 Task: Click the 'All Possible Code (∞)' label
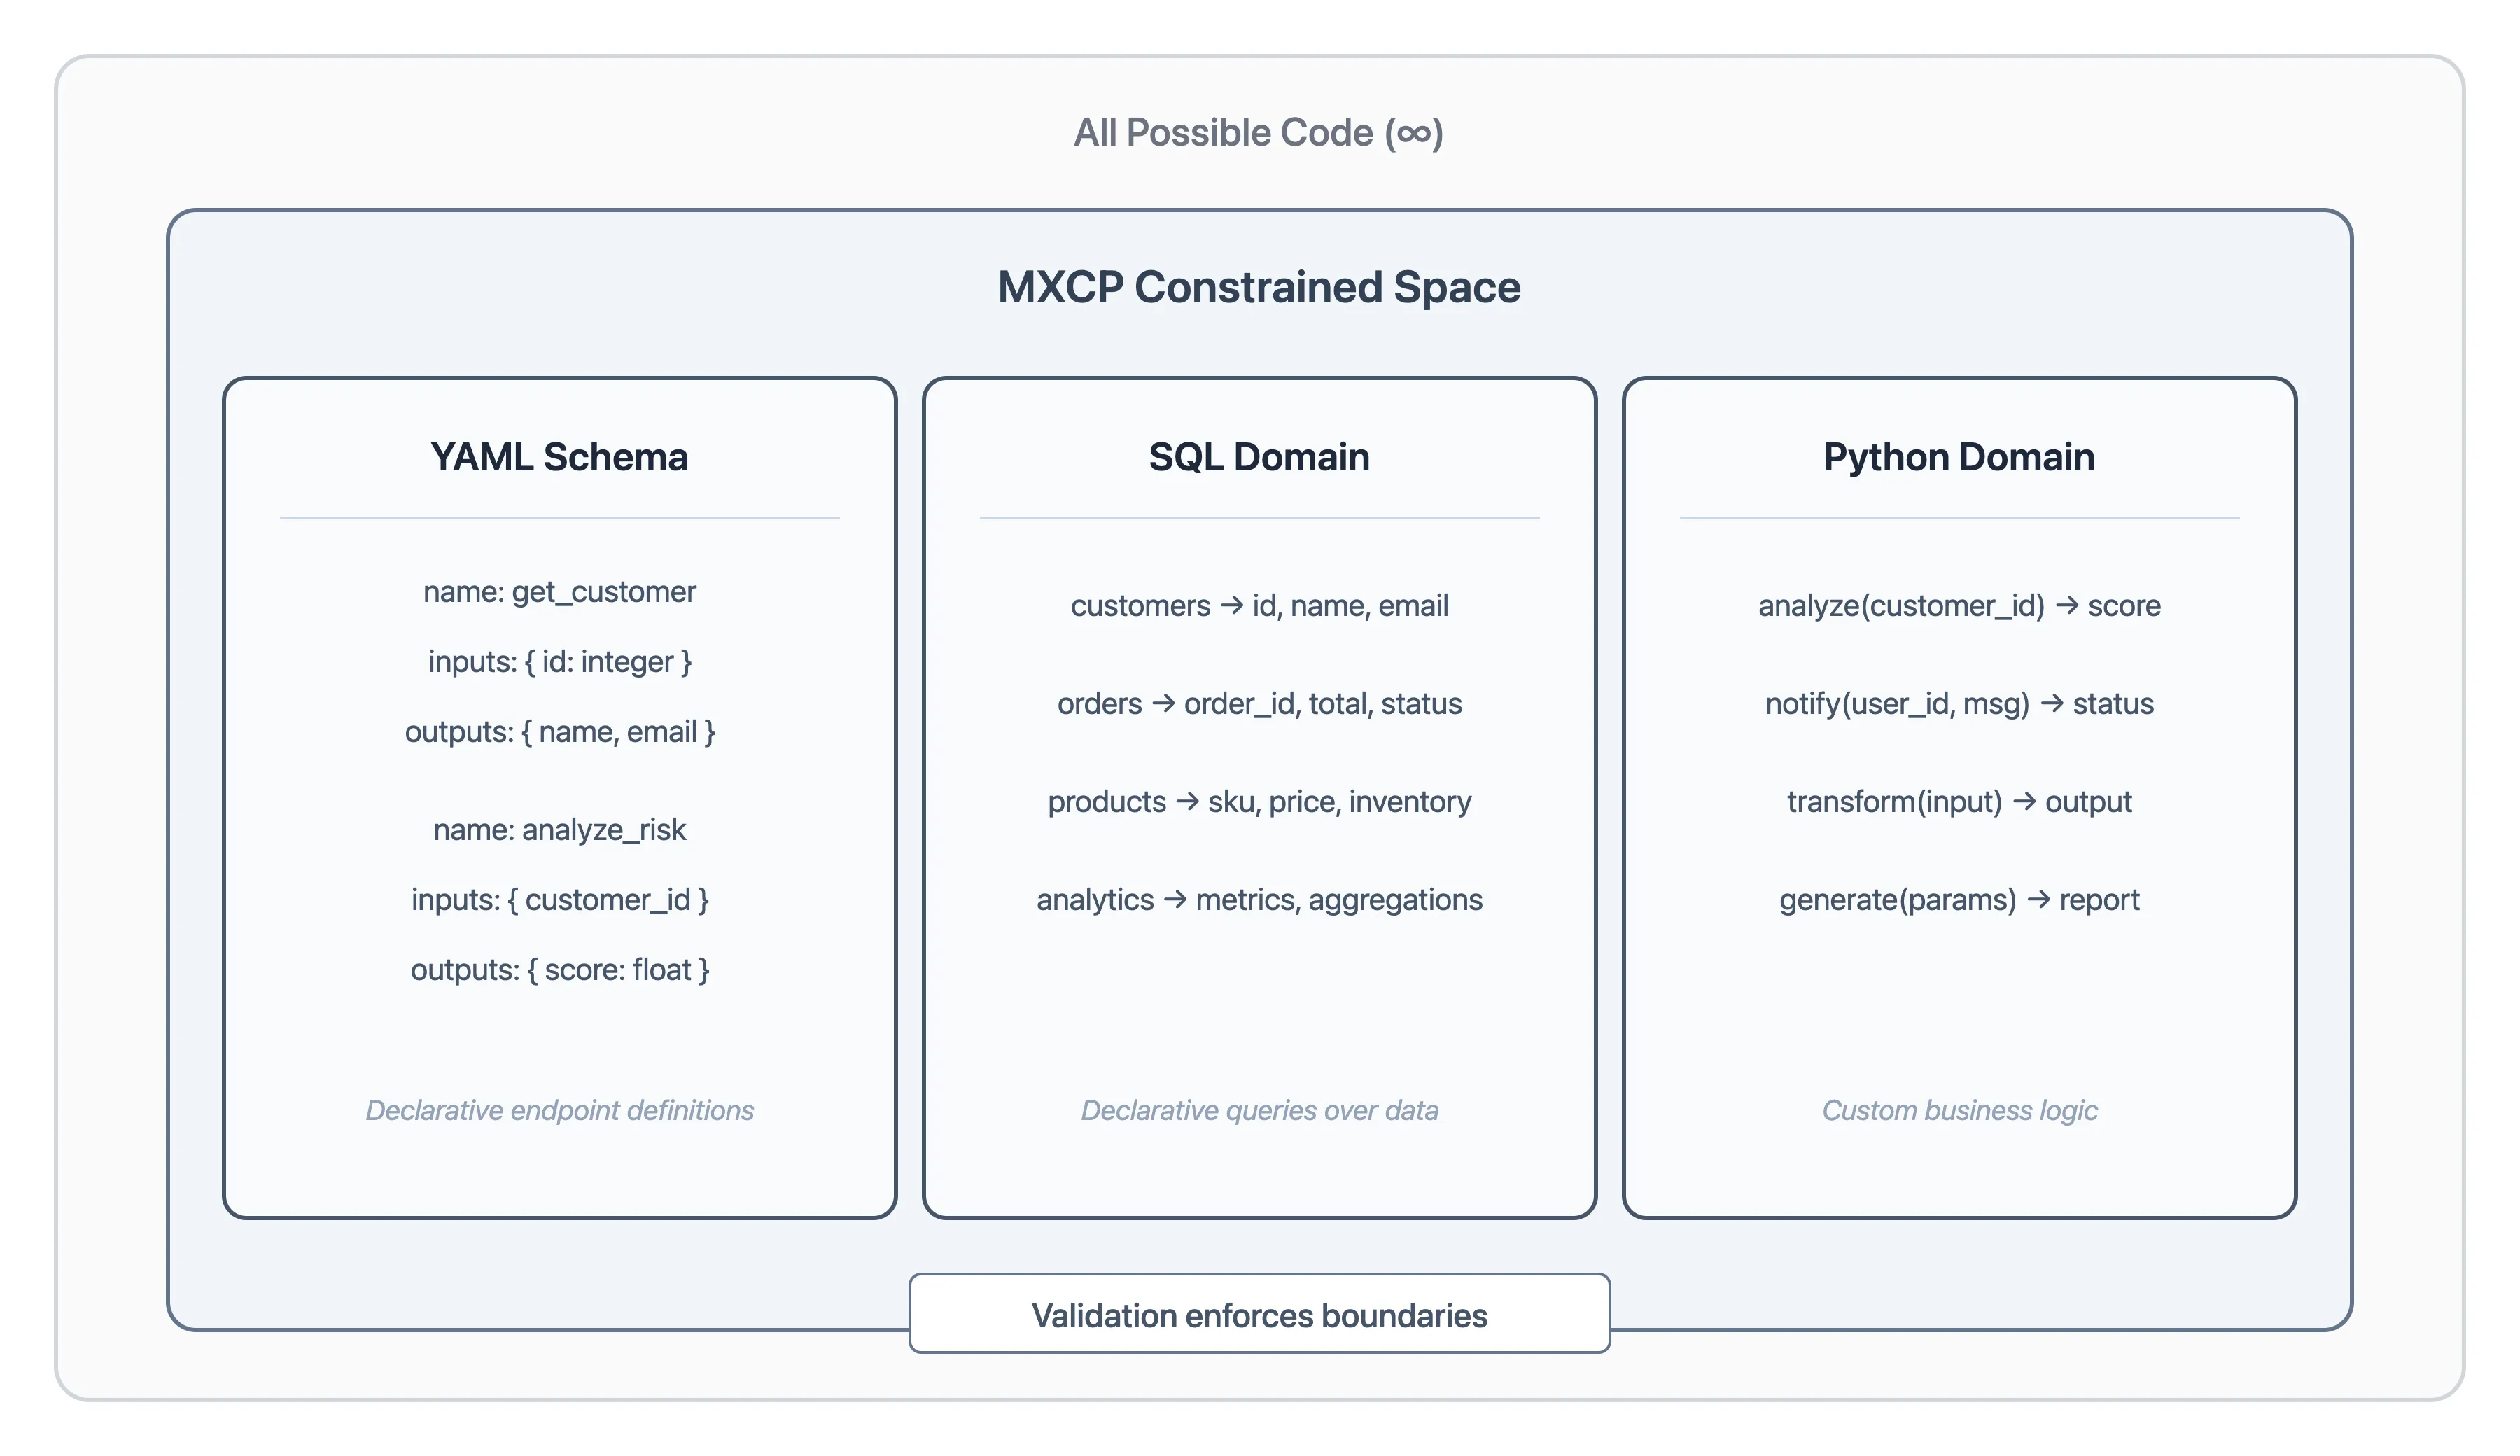tap(1259, 131)
